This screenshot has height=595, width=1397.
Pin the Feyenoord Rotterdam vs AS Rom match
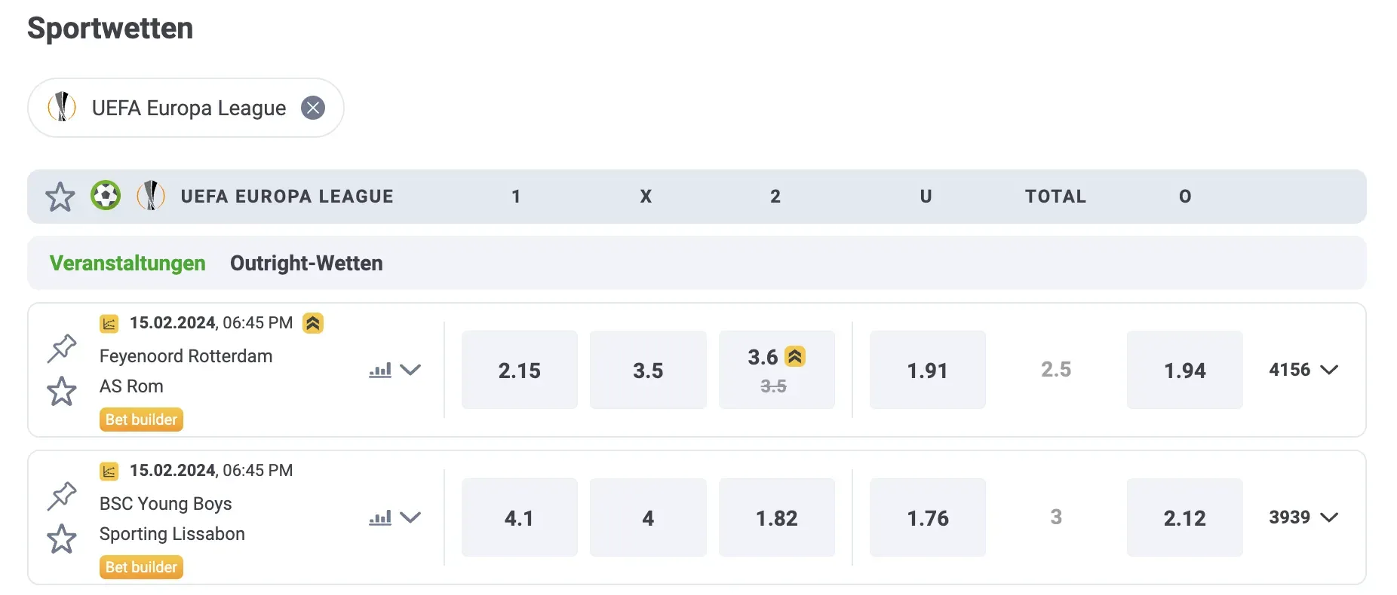62,348
